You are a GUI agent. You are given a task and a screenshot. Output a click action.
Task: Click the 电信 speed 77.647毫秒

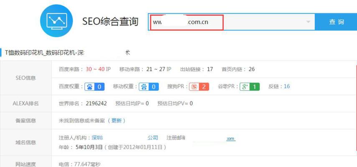[87, 164]
